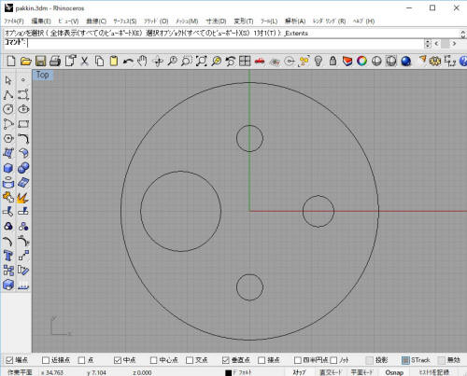Viewport: 467px width, 376px height.
Task: Open the 曲線(C) menu
Action: tap(96, 21)
